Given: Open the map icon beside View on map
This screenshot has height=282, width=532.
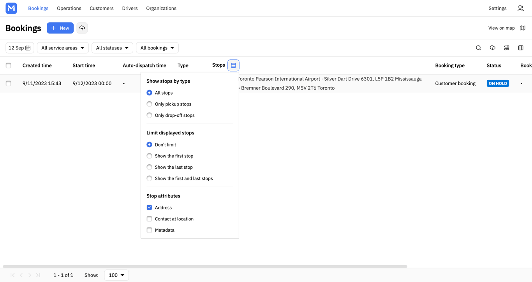Looking at the screenshot, I should [523, 28].
